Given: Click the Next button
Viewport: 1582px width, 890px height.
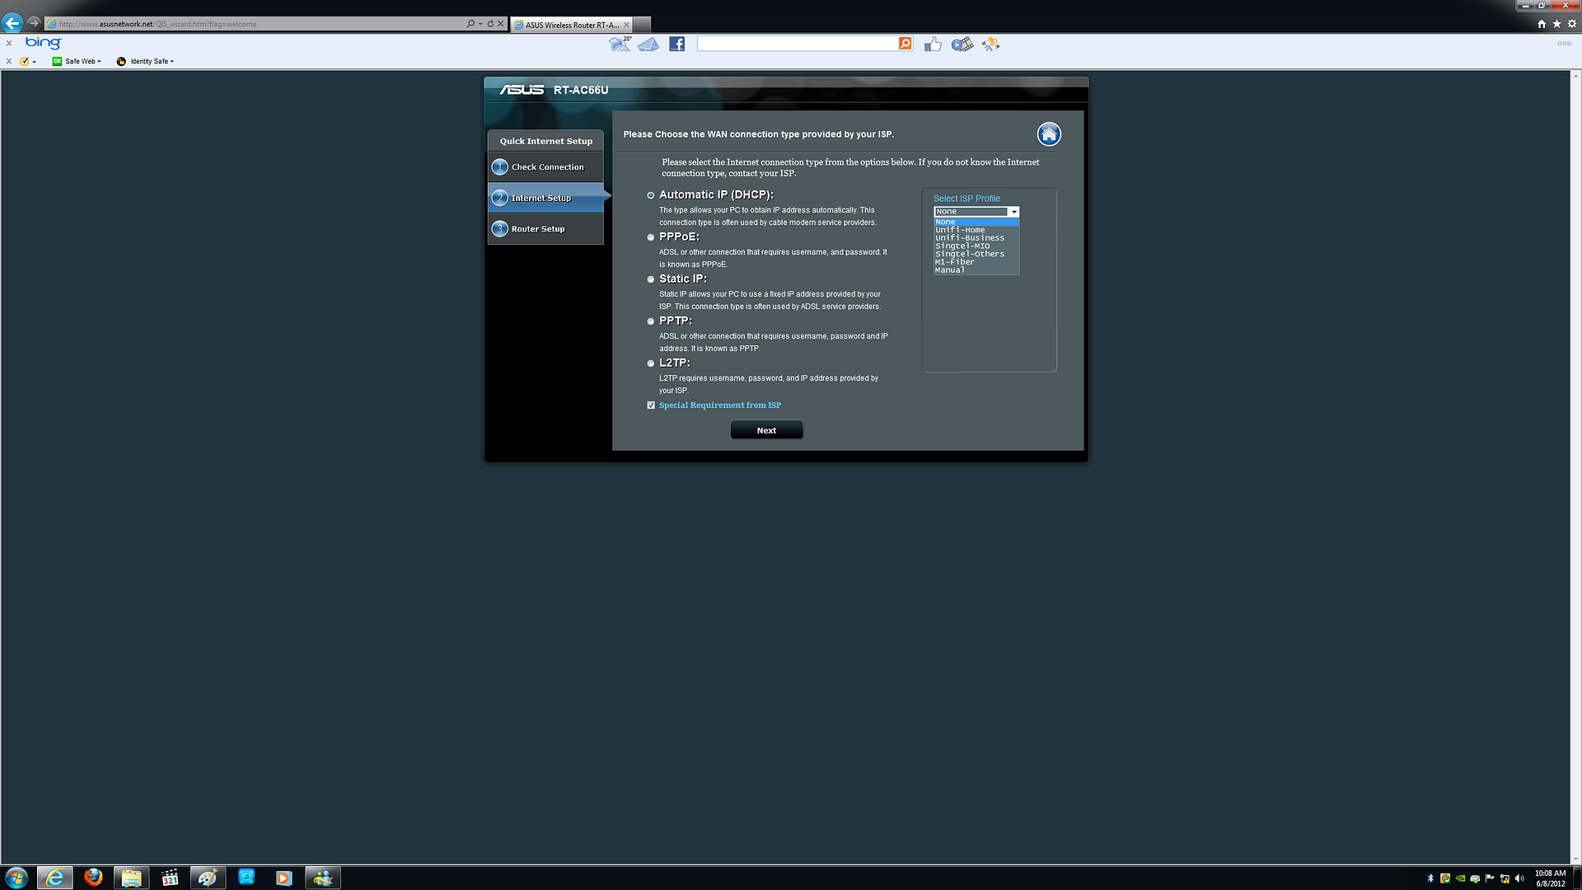Looking at the screenshot, I should pyautogui.click(x=766, y=430).
